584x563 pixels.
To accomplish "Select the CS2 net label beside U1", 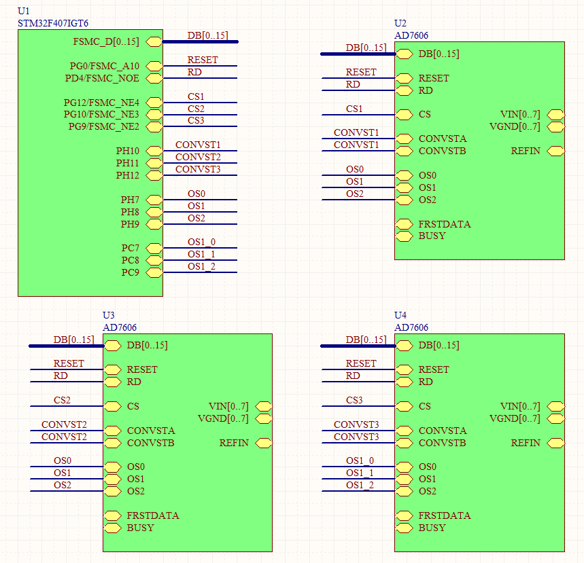I will (x=196, y=109).
